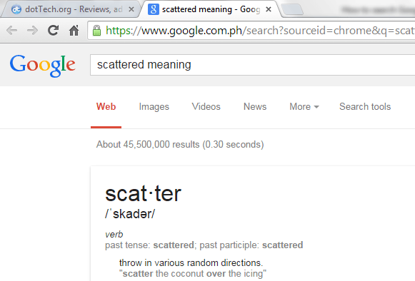The image size is (415, 281).
Task: Click the green padlock security icon
Action: point(97,31)
